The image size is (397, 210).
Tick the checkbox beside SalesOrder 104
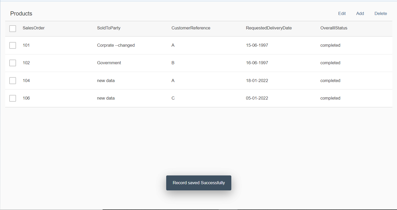(13, 80)
